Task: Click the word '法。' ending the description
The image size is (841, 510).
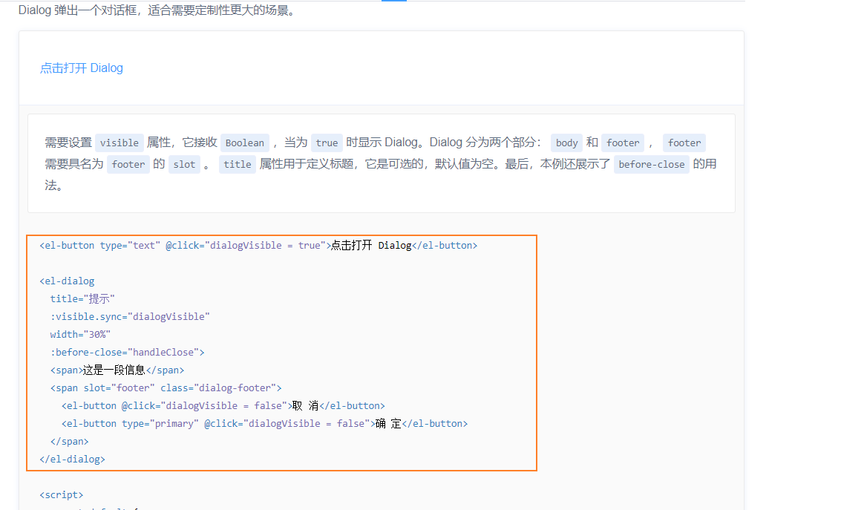Action: 53,186
